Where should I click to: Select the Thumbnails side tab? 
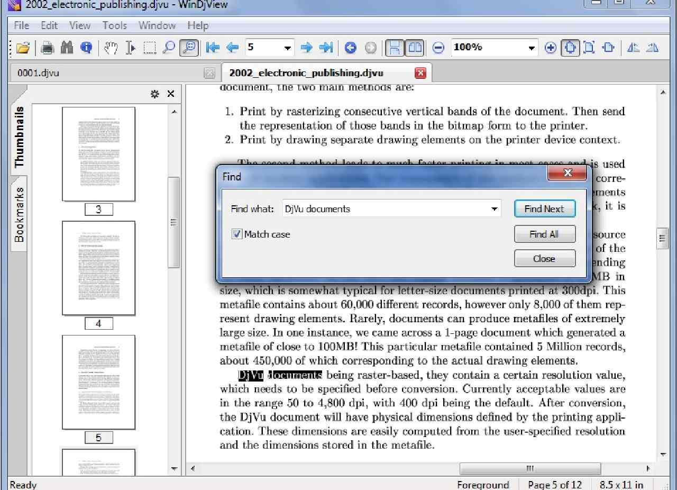19,137
